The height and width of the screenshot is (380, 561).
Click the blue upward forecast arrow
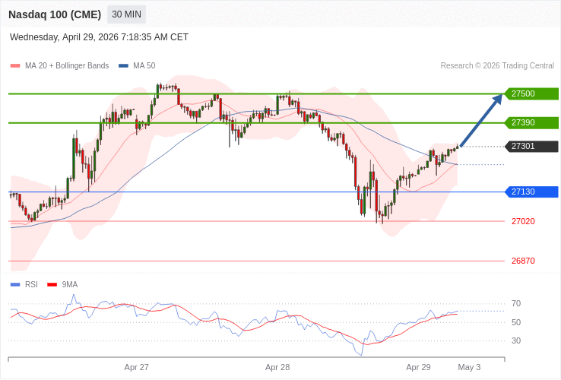[482, 119]
